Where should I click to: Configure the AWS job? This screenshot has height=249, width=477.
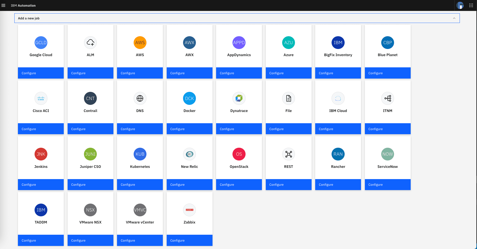point(140,73)
